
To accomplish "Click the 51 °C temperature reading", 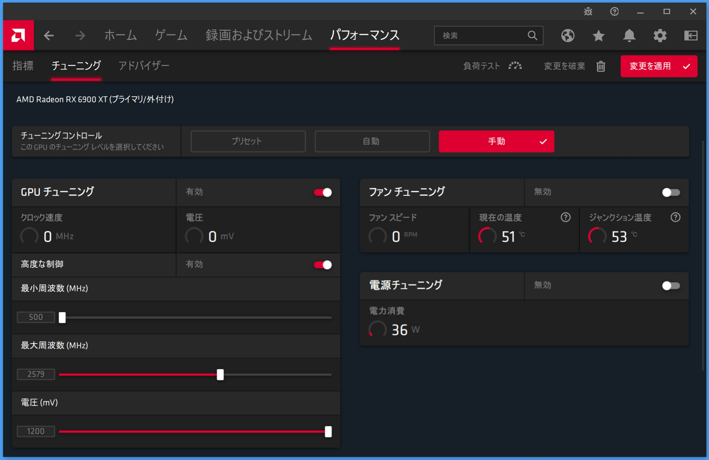I will pyautogui.click(x=513, y=237).
